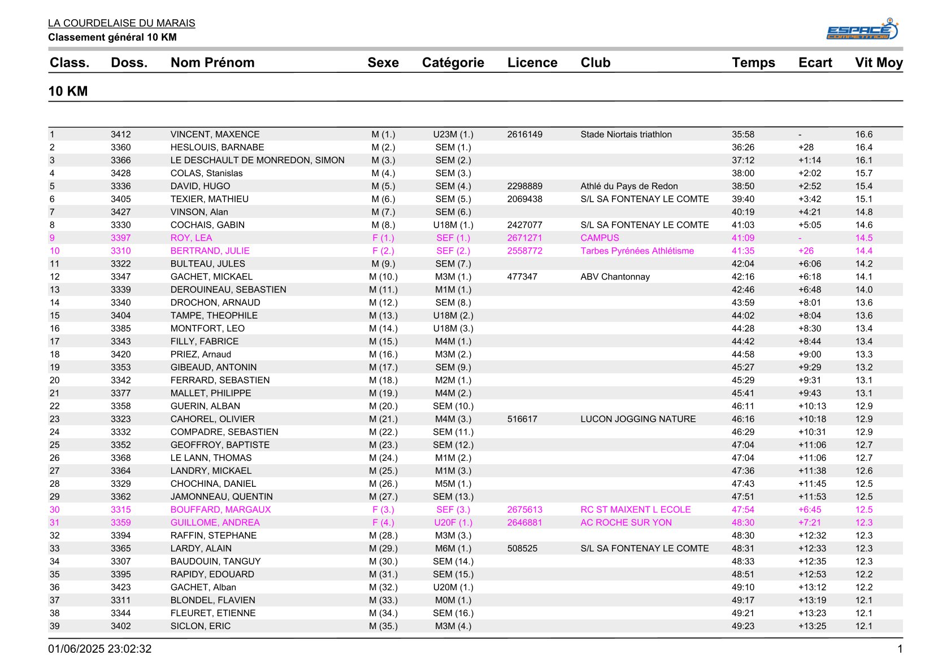Select the pink name ROY, LEA
Viewport: 951px width, 672px height.
tap(192, 238)
